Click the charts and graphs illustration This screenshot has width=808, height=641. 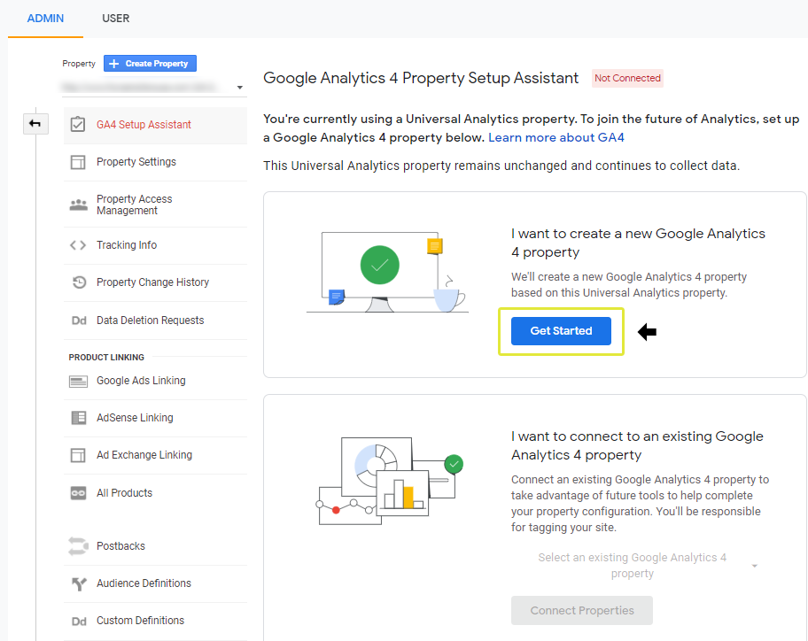(390, 481)
